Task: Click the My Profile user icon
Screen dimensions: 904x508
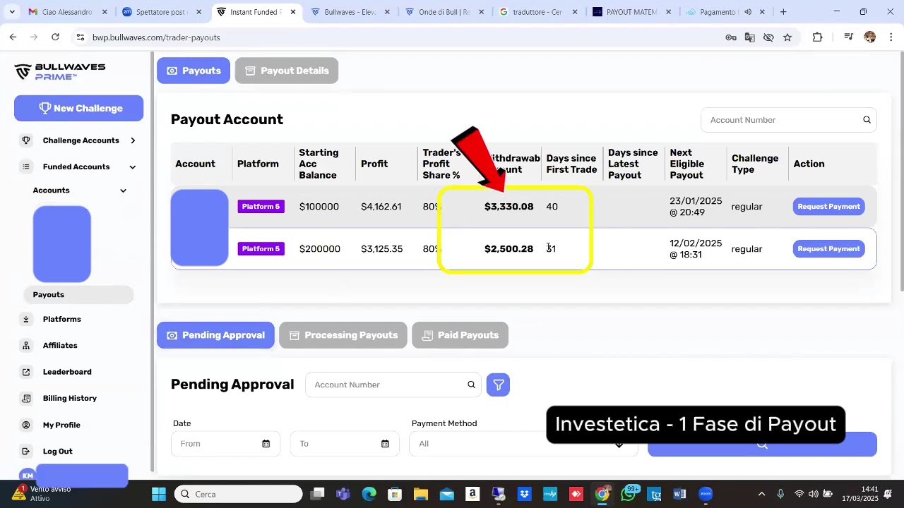Action: tap(26, 425)
